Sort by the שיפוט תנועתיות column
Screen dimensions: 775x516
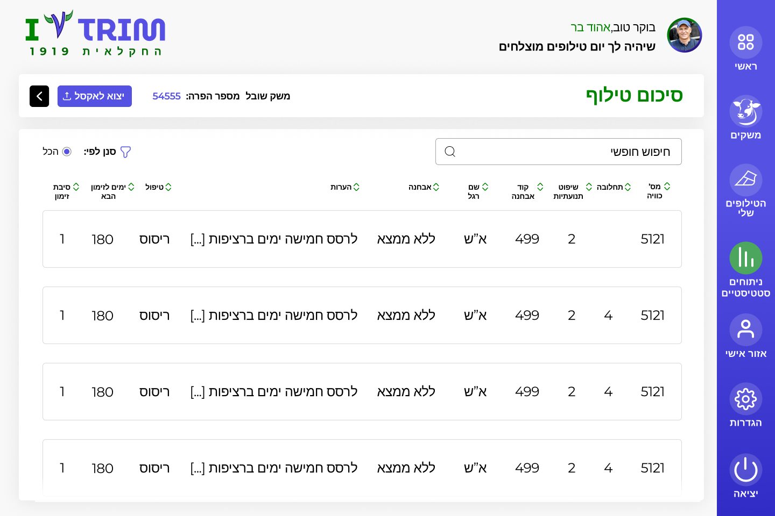(x=589, y=187)
